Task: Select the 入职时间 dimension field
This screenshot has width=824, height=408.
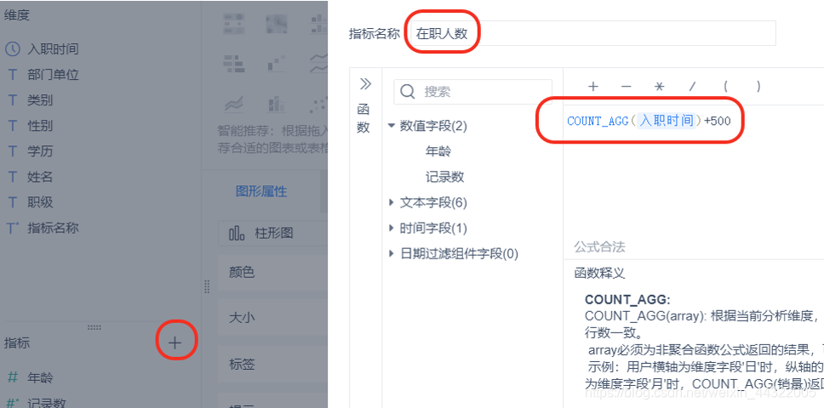Action: coord(53,49)
